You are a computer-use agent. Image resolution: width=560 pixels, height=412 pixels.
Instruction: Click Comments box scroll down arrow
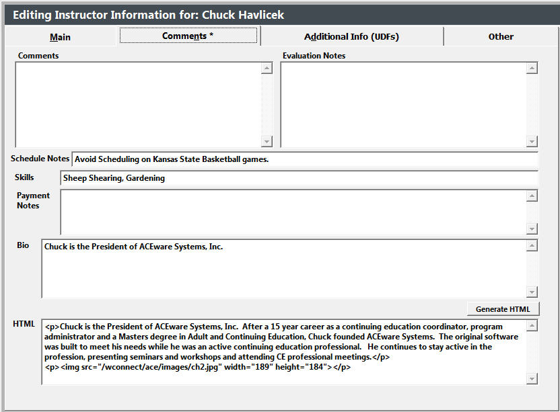267,141
